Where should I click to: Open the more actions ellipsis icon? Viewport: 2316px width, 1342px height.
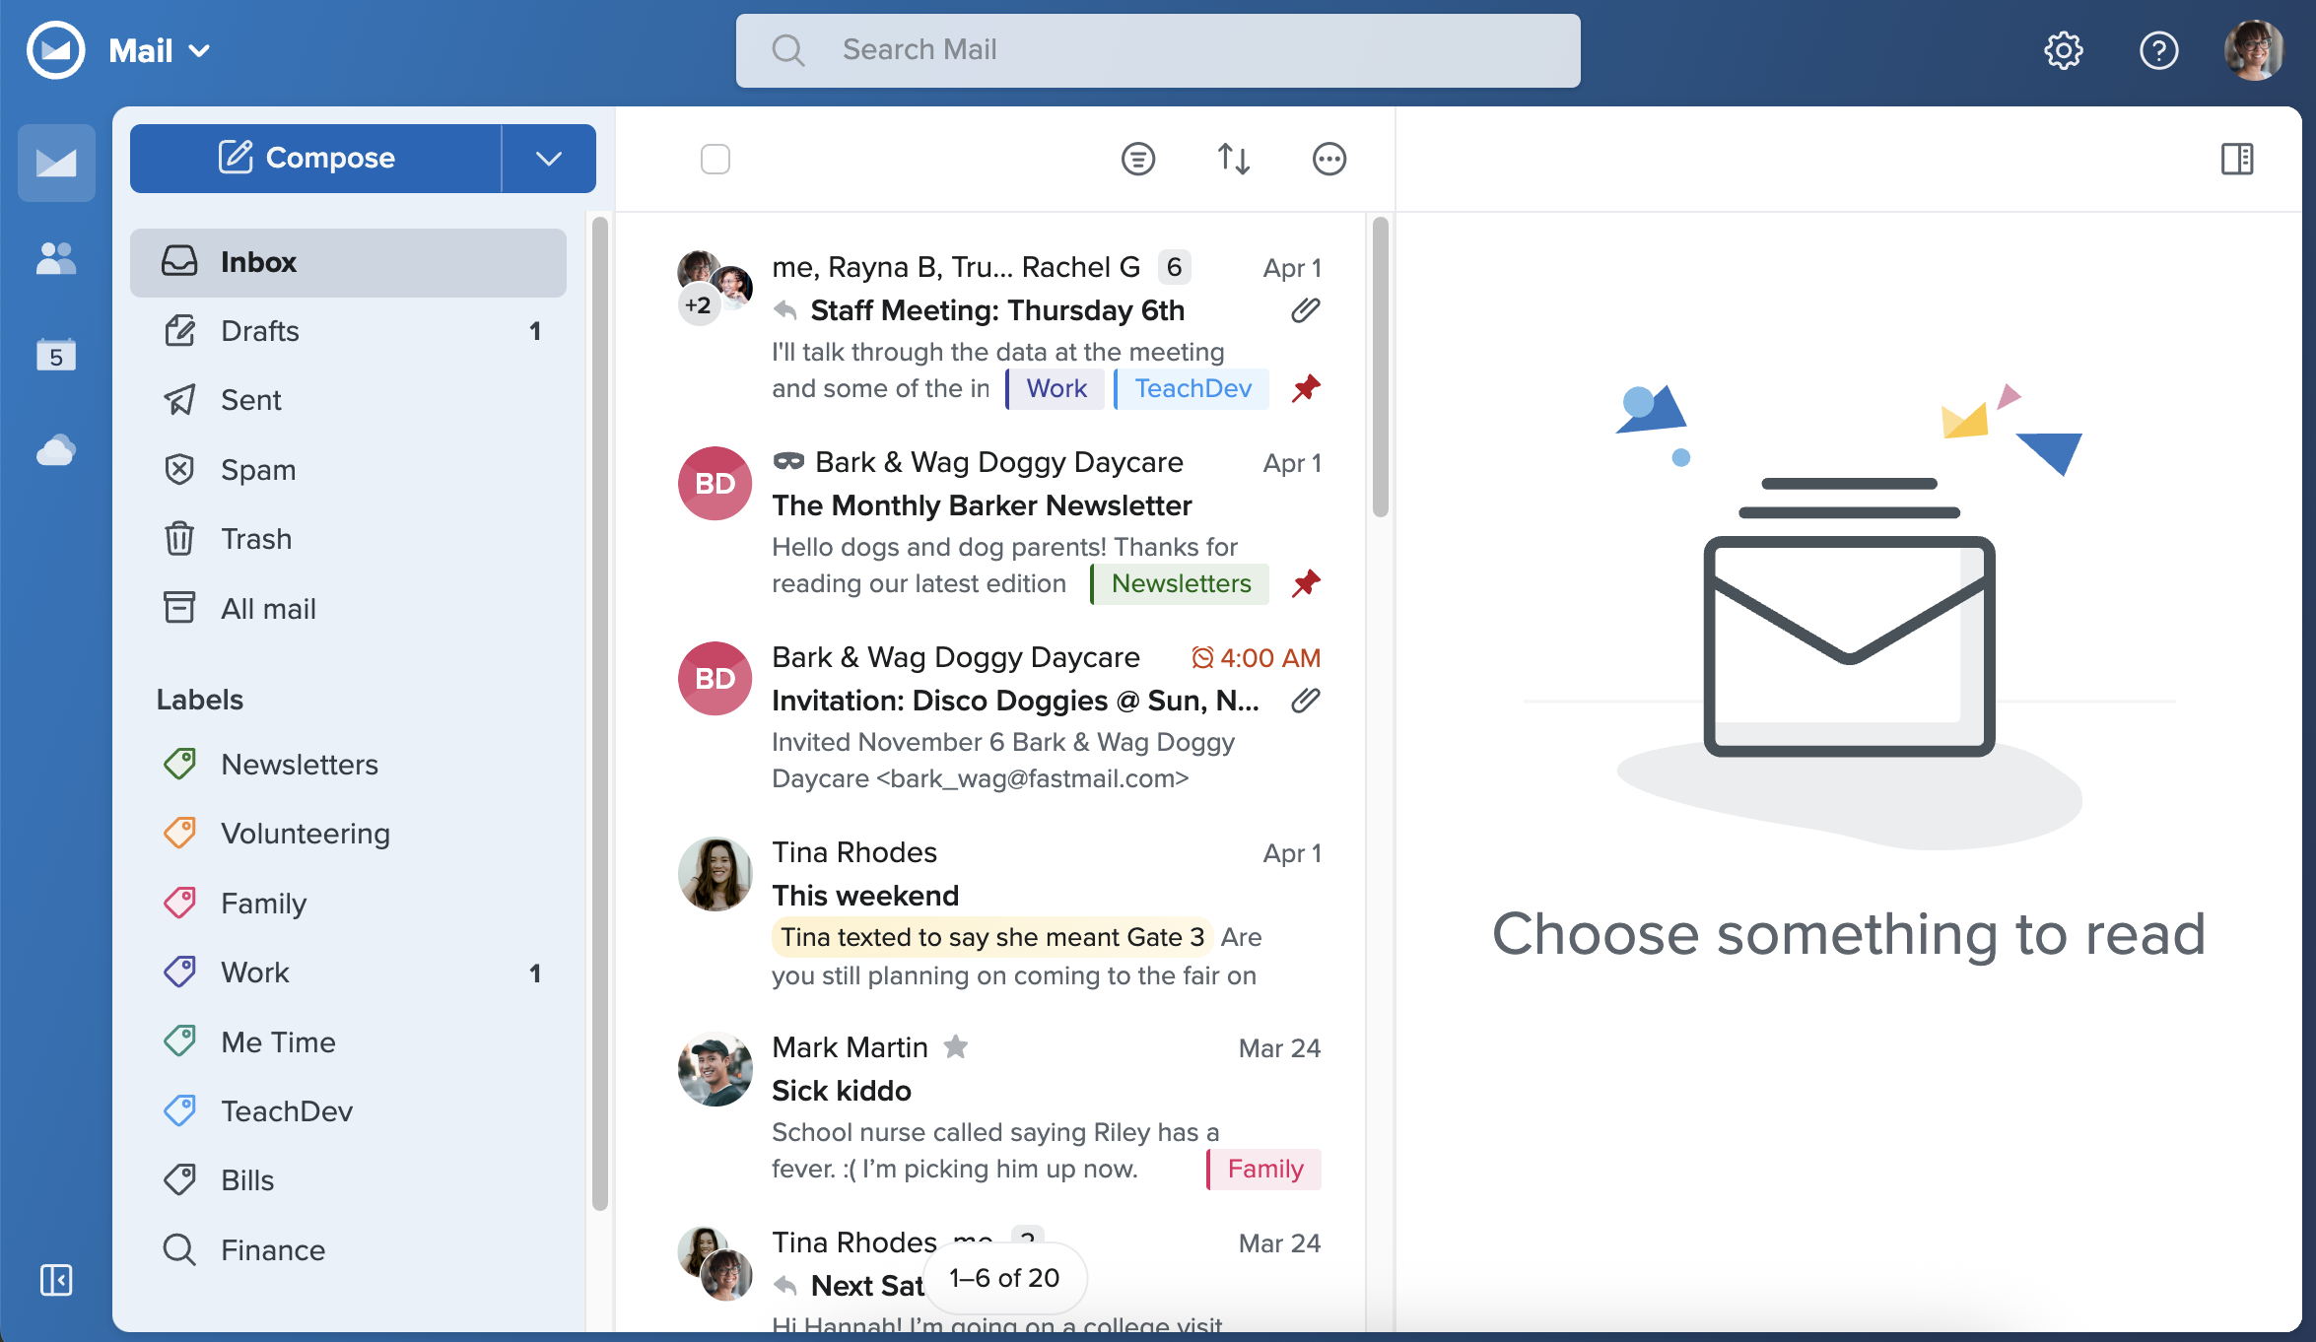(x=1328, y=159)
